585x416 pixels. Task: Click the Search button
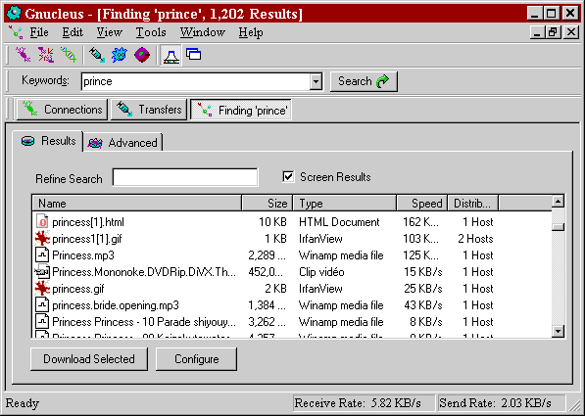pyautogui.click(x=364, y=81)
